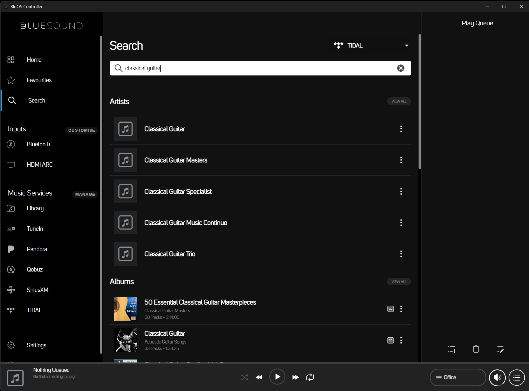
Task: Open the volume speaker control
Action: point(497,377)
